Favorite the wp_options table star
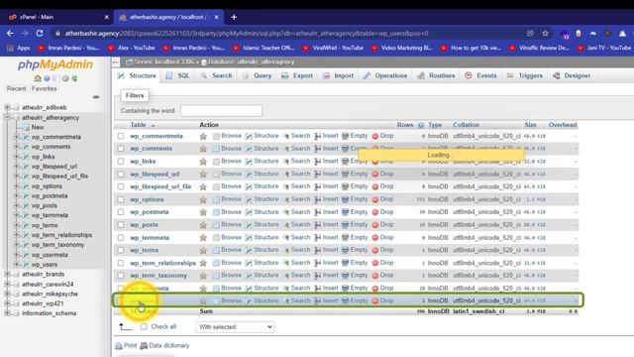 click(x=203, y=199)
